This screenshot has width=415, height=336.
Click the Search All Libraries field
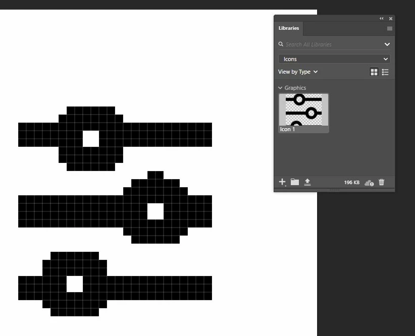tap(334, 44)
